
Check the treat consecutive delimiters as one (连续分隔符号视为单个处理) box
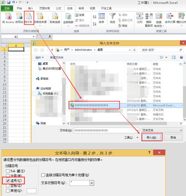[x=43, y=175]
